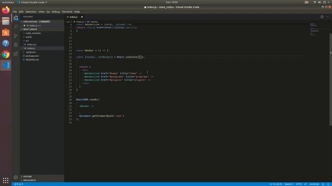The image size is (332, 186).
Task: Change indentation via Spaces: 2
Action: (289, 184)
